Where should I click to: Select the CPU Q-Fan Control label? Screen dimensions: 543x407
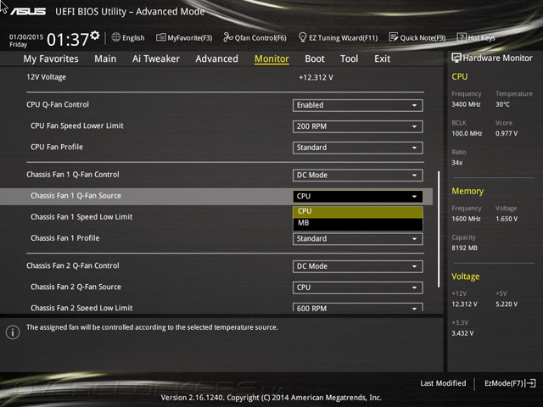pyautogui.click(x=58, y=104)
